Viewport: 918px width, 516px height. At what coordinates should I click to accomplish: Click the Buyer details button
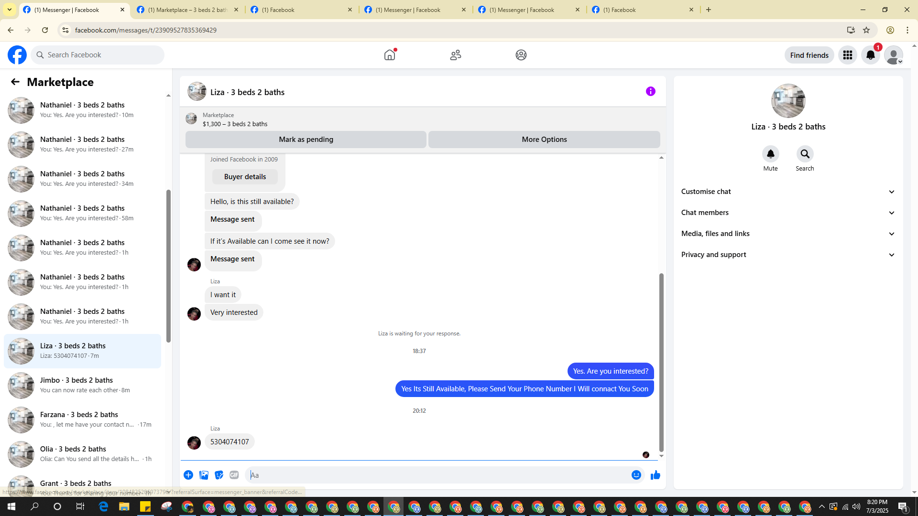(x=245, y=177)
